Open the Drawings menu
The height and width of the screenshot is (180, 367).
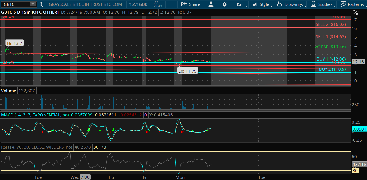coord(291,4)
